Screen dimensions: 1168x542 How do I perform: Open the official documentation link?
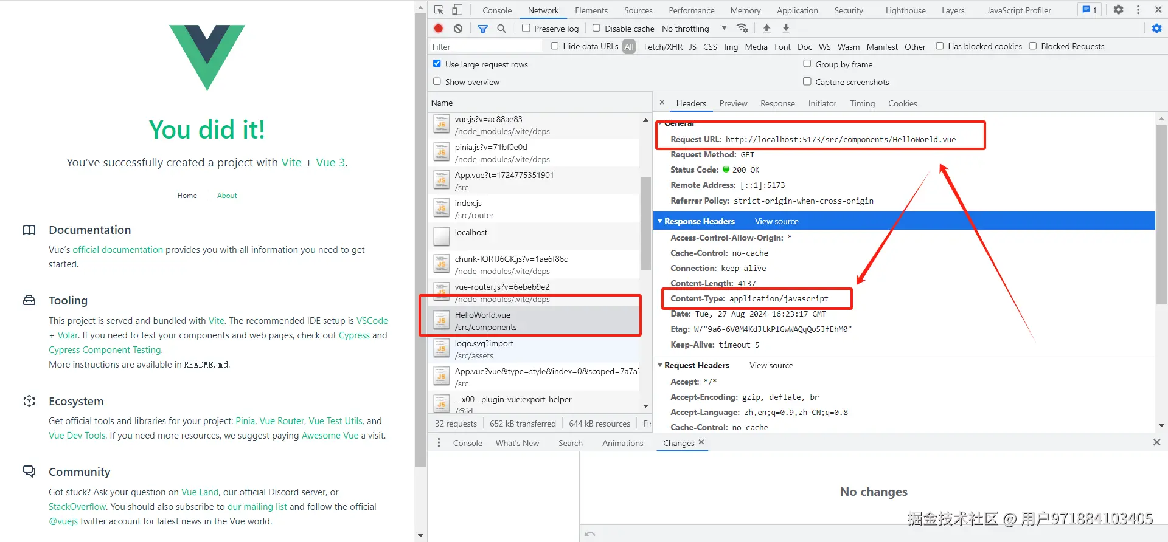coord(118,250)
